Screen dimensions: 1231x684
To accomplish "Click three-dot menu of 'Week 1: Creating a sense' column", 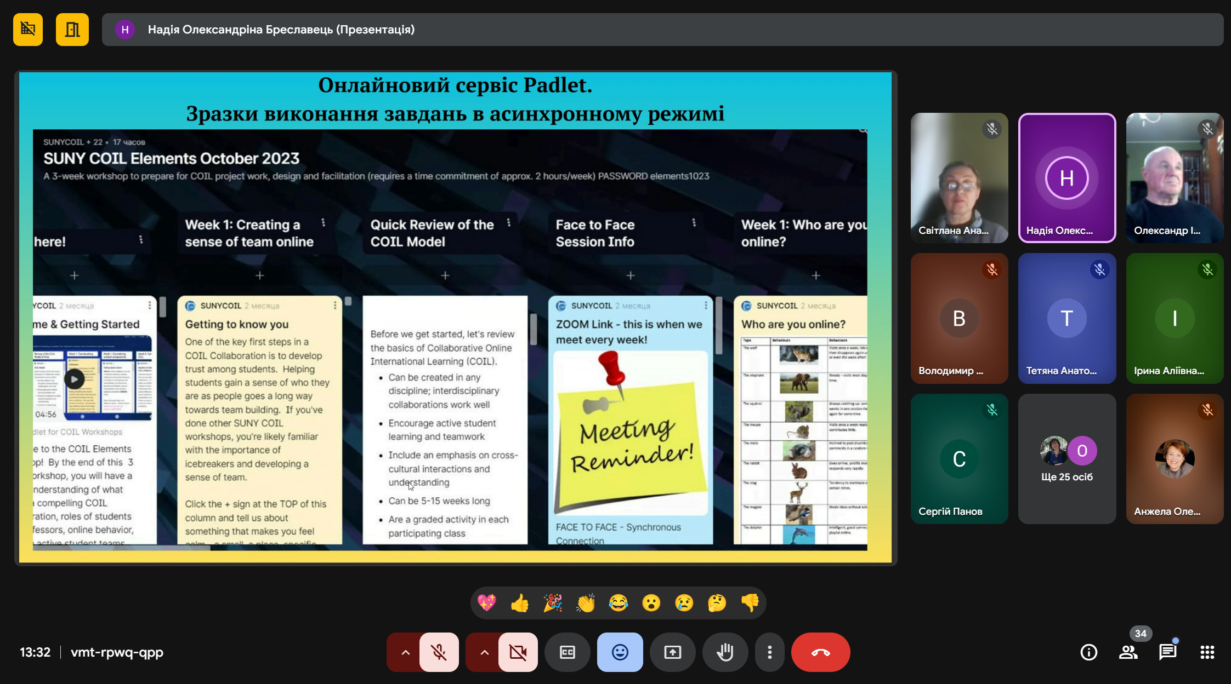I will pos(323,222).
